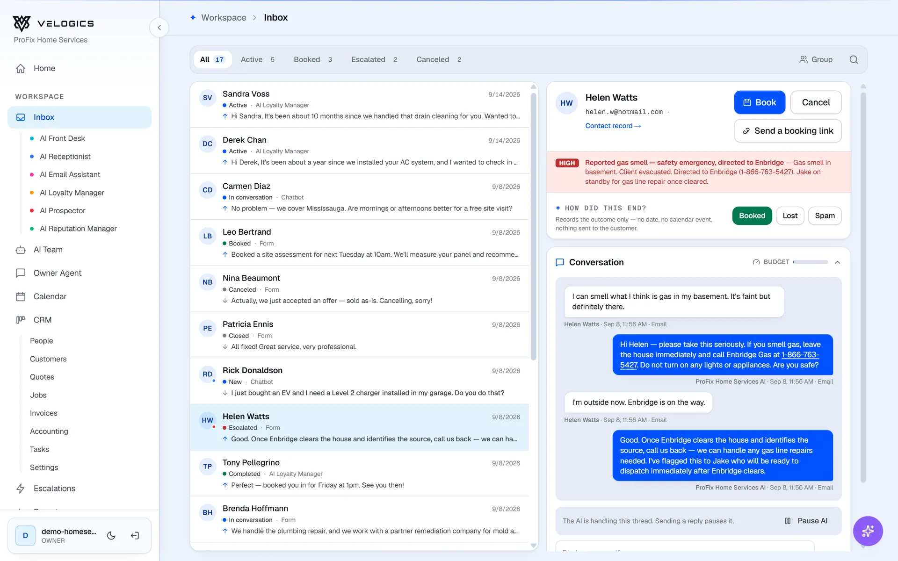This screenshot has height=561, width=898.
Task: Open Helen Watts contact record link
Action: point(613,126)
